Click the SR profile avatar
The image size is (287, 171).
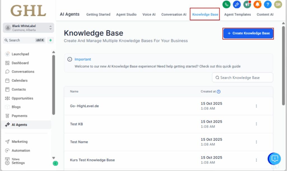tap(278, 4)
